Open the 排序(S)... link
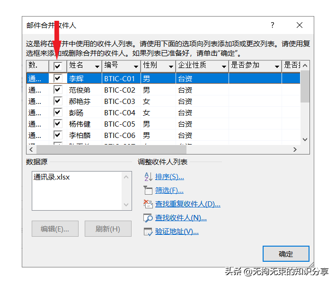The height and width of the screenshot is (283, 336). click(169, 177)
